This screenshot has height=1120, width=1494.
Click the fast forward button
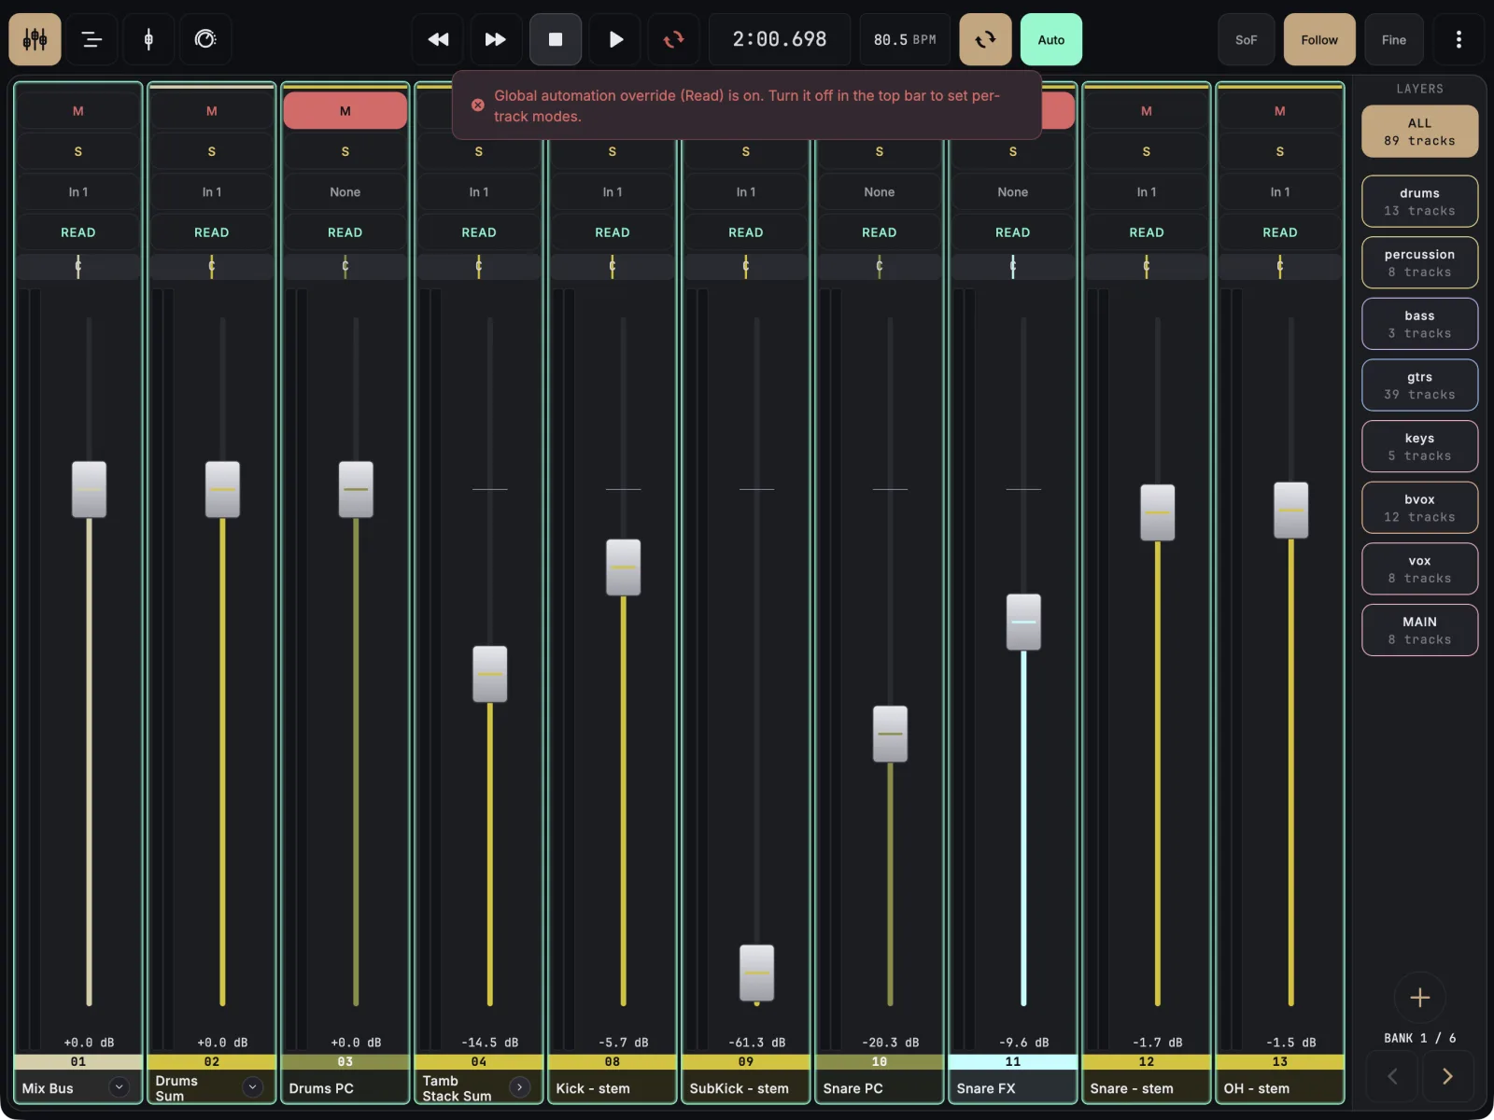click(496, 39)
